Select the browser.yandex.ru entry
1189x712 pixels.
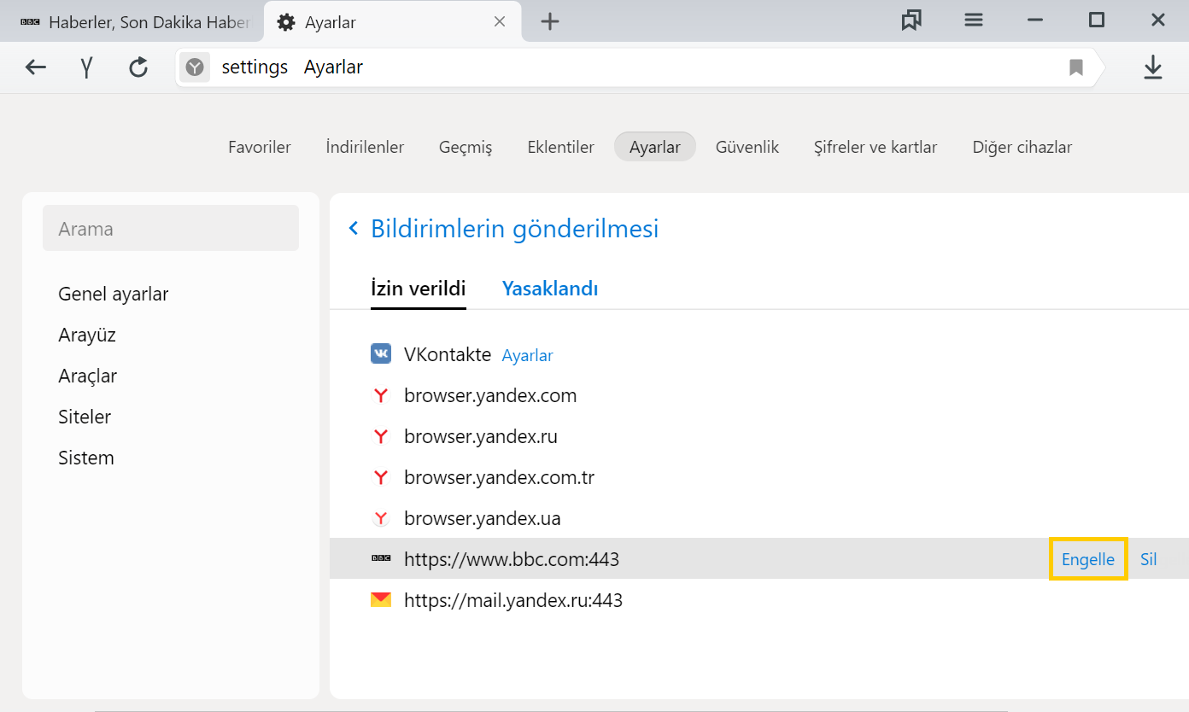[759, 436]
